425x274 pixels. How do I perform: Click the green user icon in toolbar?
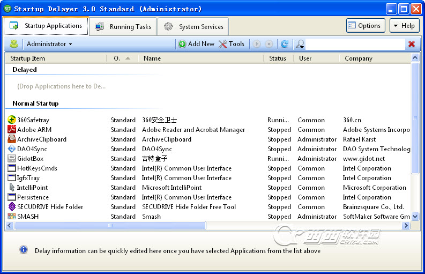click(x=14, y=44)
